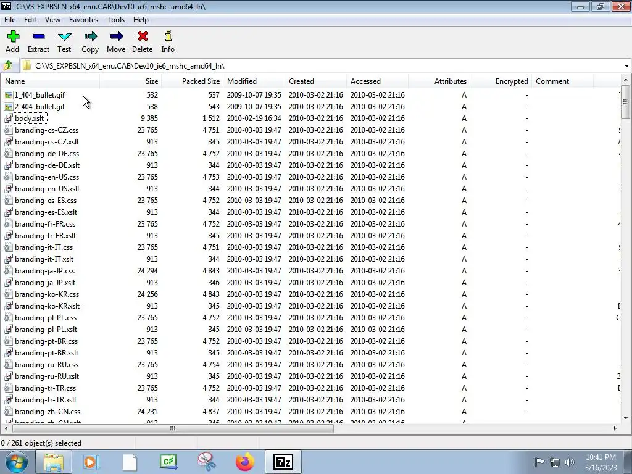Sort by Encrypted column header
This screenshot has height=474, width=632.
[501, 81]
